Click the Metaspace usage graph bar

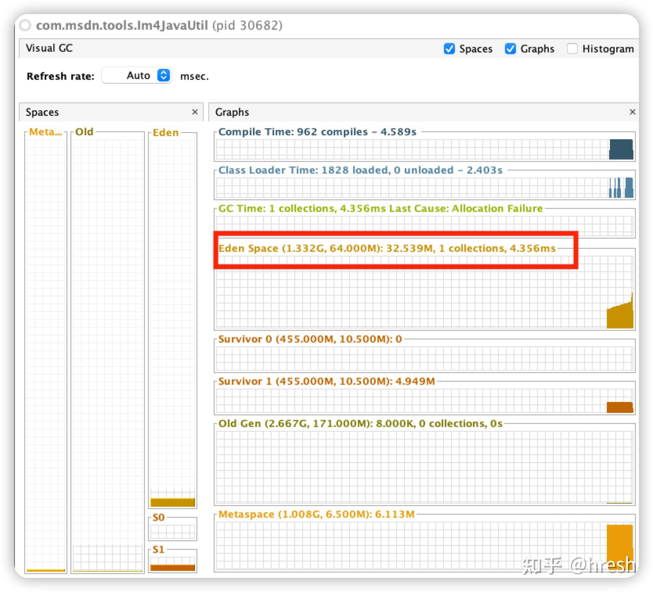pos(620,547)
